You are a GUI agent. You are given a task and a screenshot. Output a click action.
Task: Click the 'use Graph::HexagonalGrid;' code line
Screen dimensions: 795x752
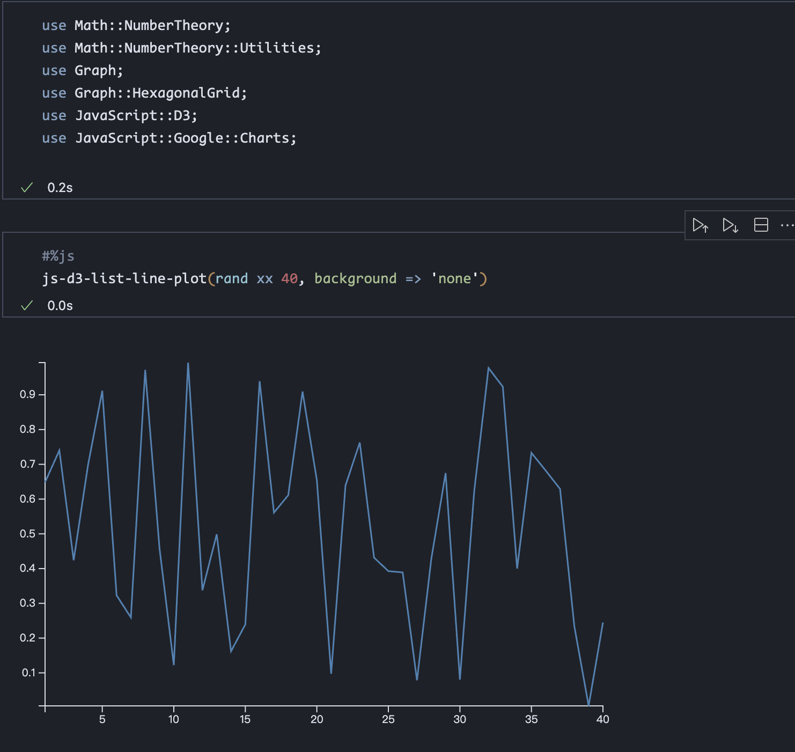144,93
